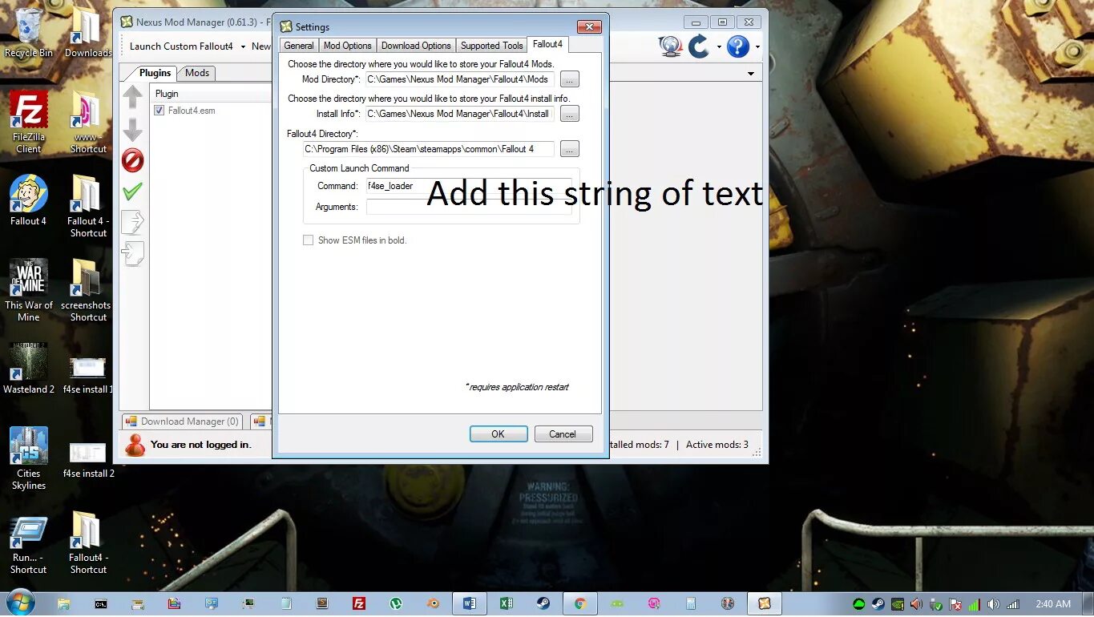Click the login user icon in status bar
This screenshot has height=617, width=1094.
coord(135,445)
